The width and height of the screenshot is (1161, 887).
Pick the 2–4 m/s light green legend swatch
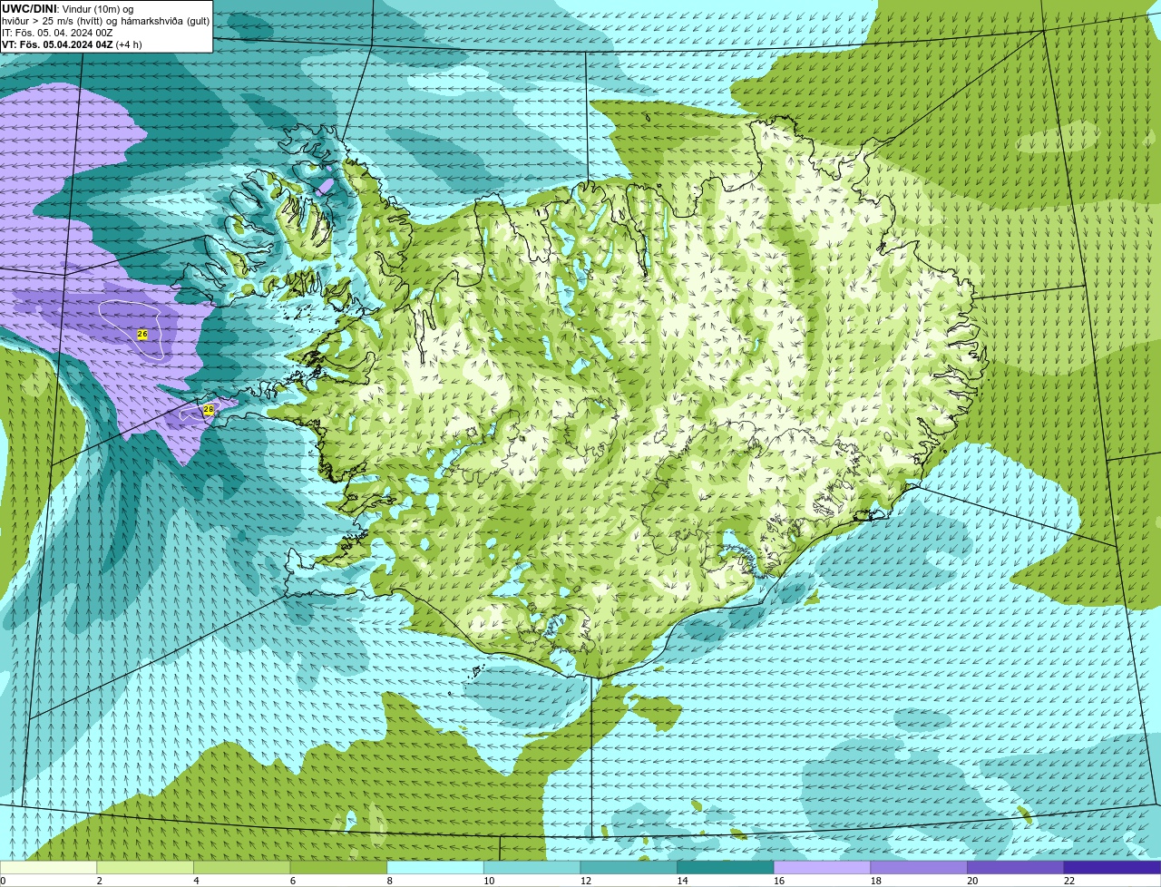[x=145, y=867]
